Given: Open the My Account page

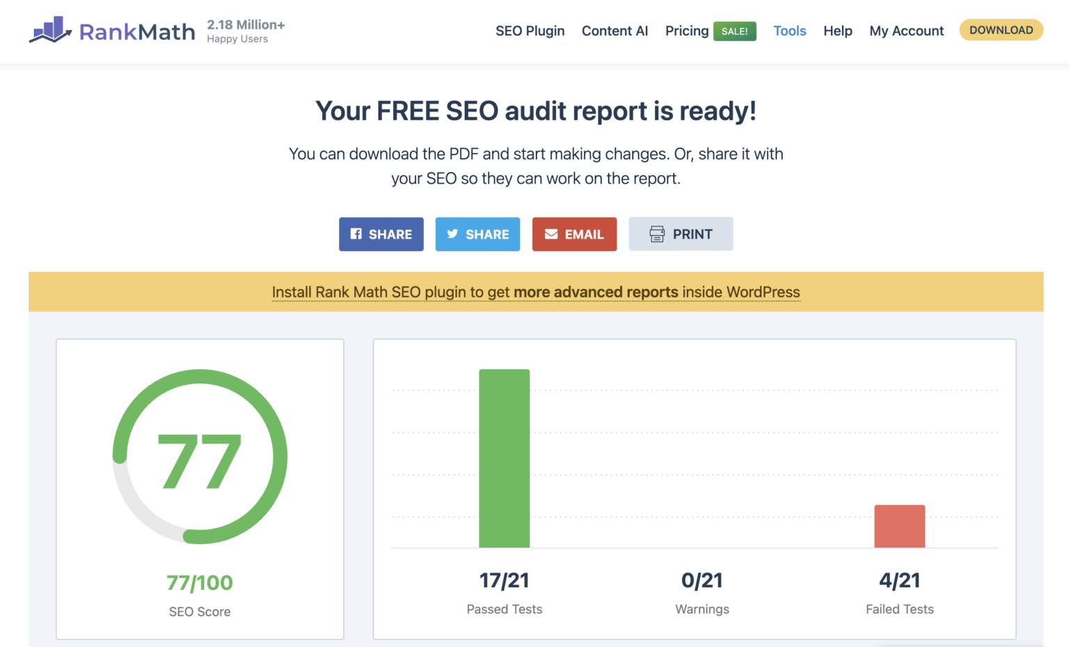Looking at the screenshot, I should point(906,31).
